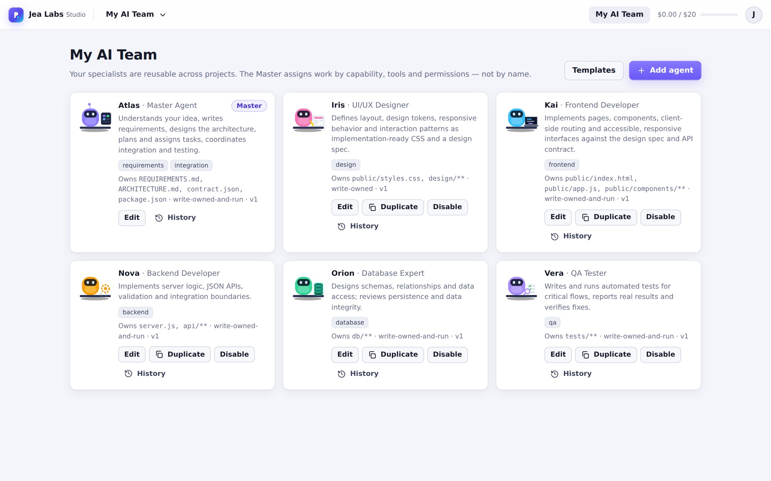
Task: Open History for Atlas
Action: coord(176,218)
